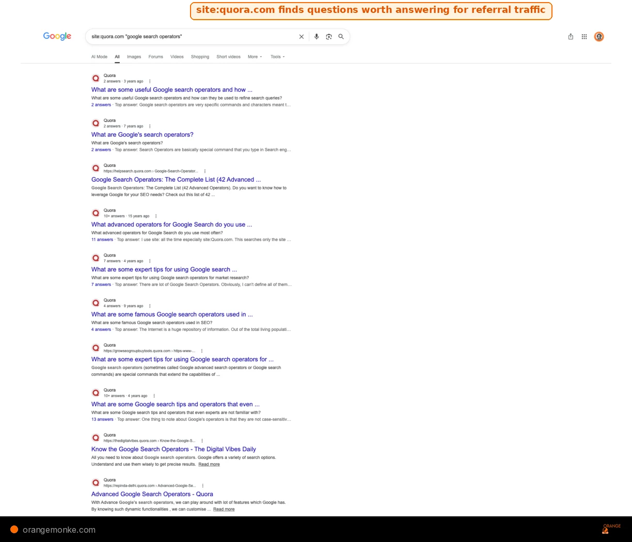This screenshot has width=632, height=542.
Task: Expand the More search filters dropdown
Action: pyautogui.click(x=255, y=57)
